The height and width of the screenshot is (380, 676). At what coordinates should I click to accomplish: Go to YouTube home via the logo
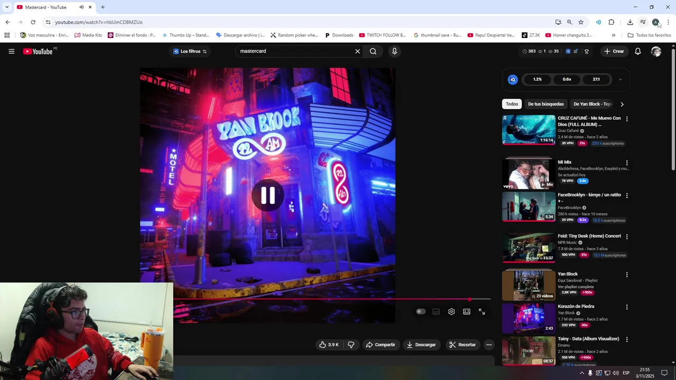[38, 51]
